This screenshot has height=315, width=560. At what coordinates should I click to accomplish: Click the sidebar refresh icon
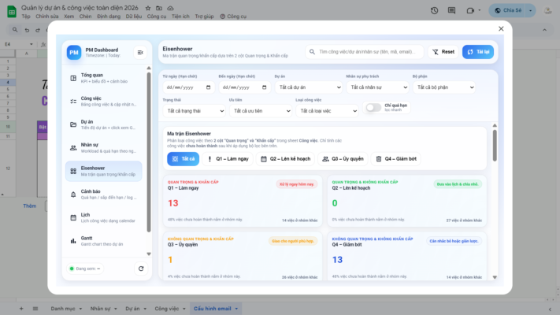(140, 269)
